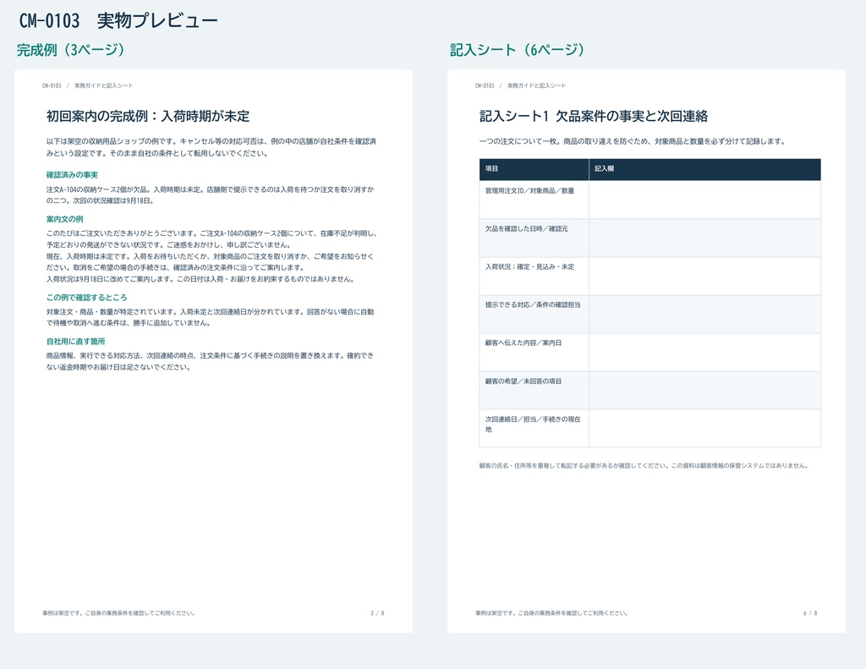Click the '記入欄' table header

click(x=704, y=169)
